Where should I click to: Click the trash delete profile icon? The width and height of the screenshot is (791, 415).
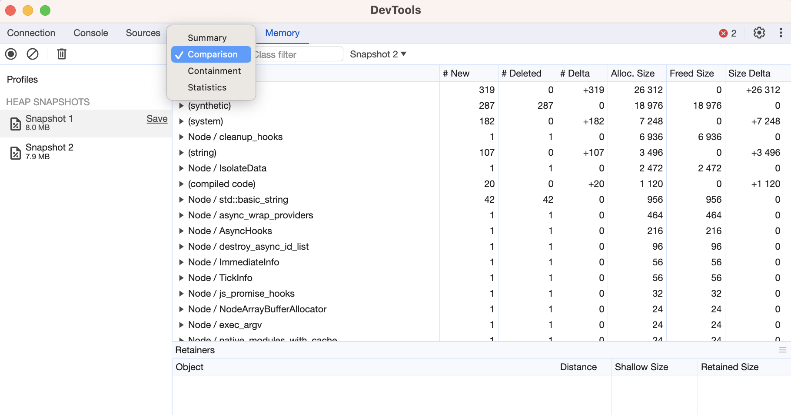pos(62,54)
